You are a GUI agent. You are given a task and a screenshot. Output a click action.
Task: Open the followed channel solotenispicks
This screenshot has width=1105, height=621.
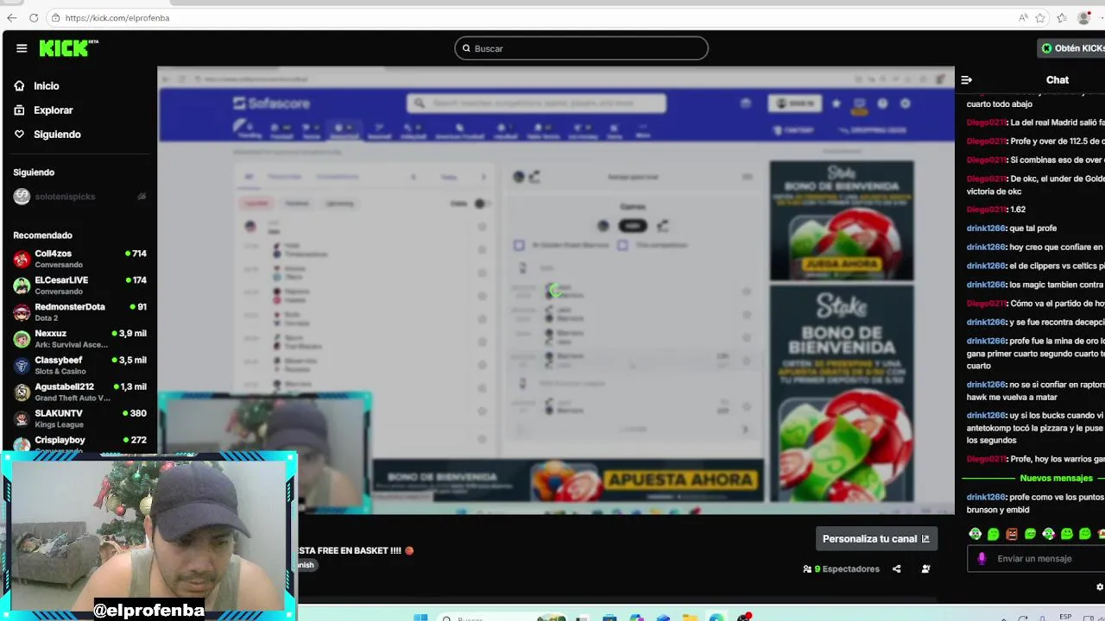click(65, 197)
